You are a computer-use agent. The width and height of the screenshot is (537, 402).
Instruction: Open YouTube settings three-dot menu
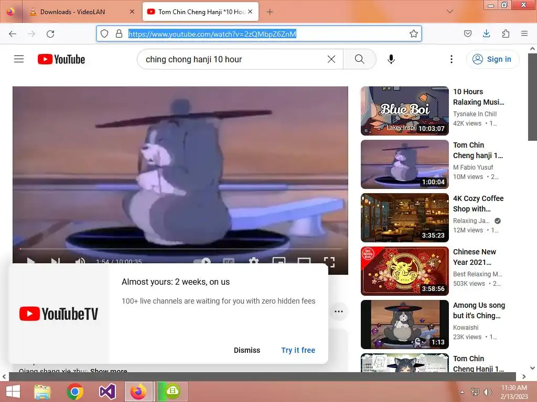452,59
